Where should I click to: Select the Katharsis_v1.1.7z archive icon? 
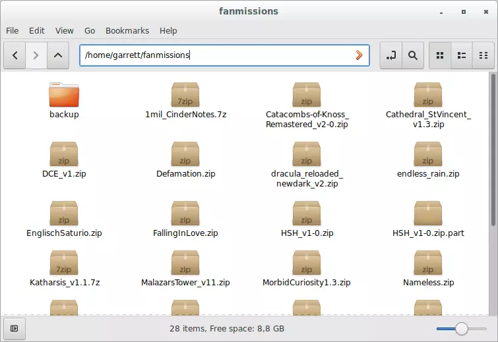point(64,263)
